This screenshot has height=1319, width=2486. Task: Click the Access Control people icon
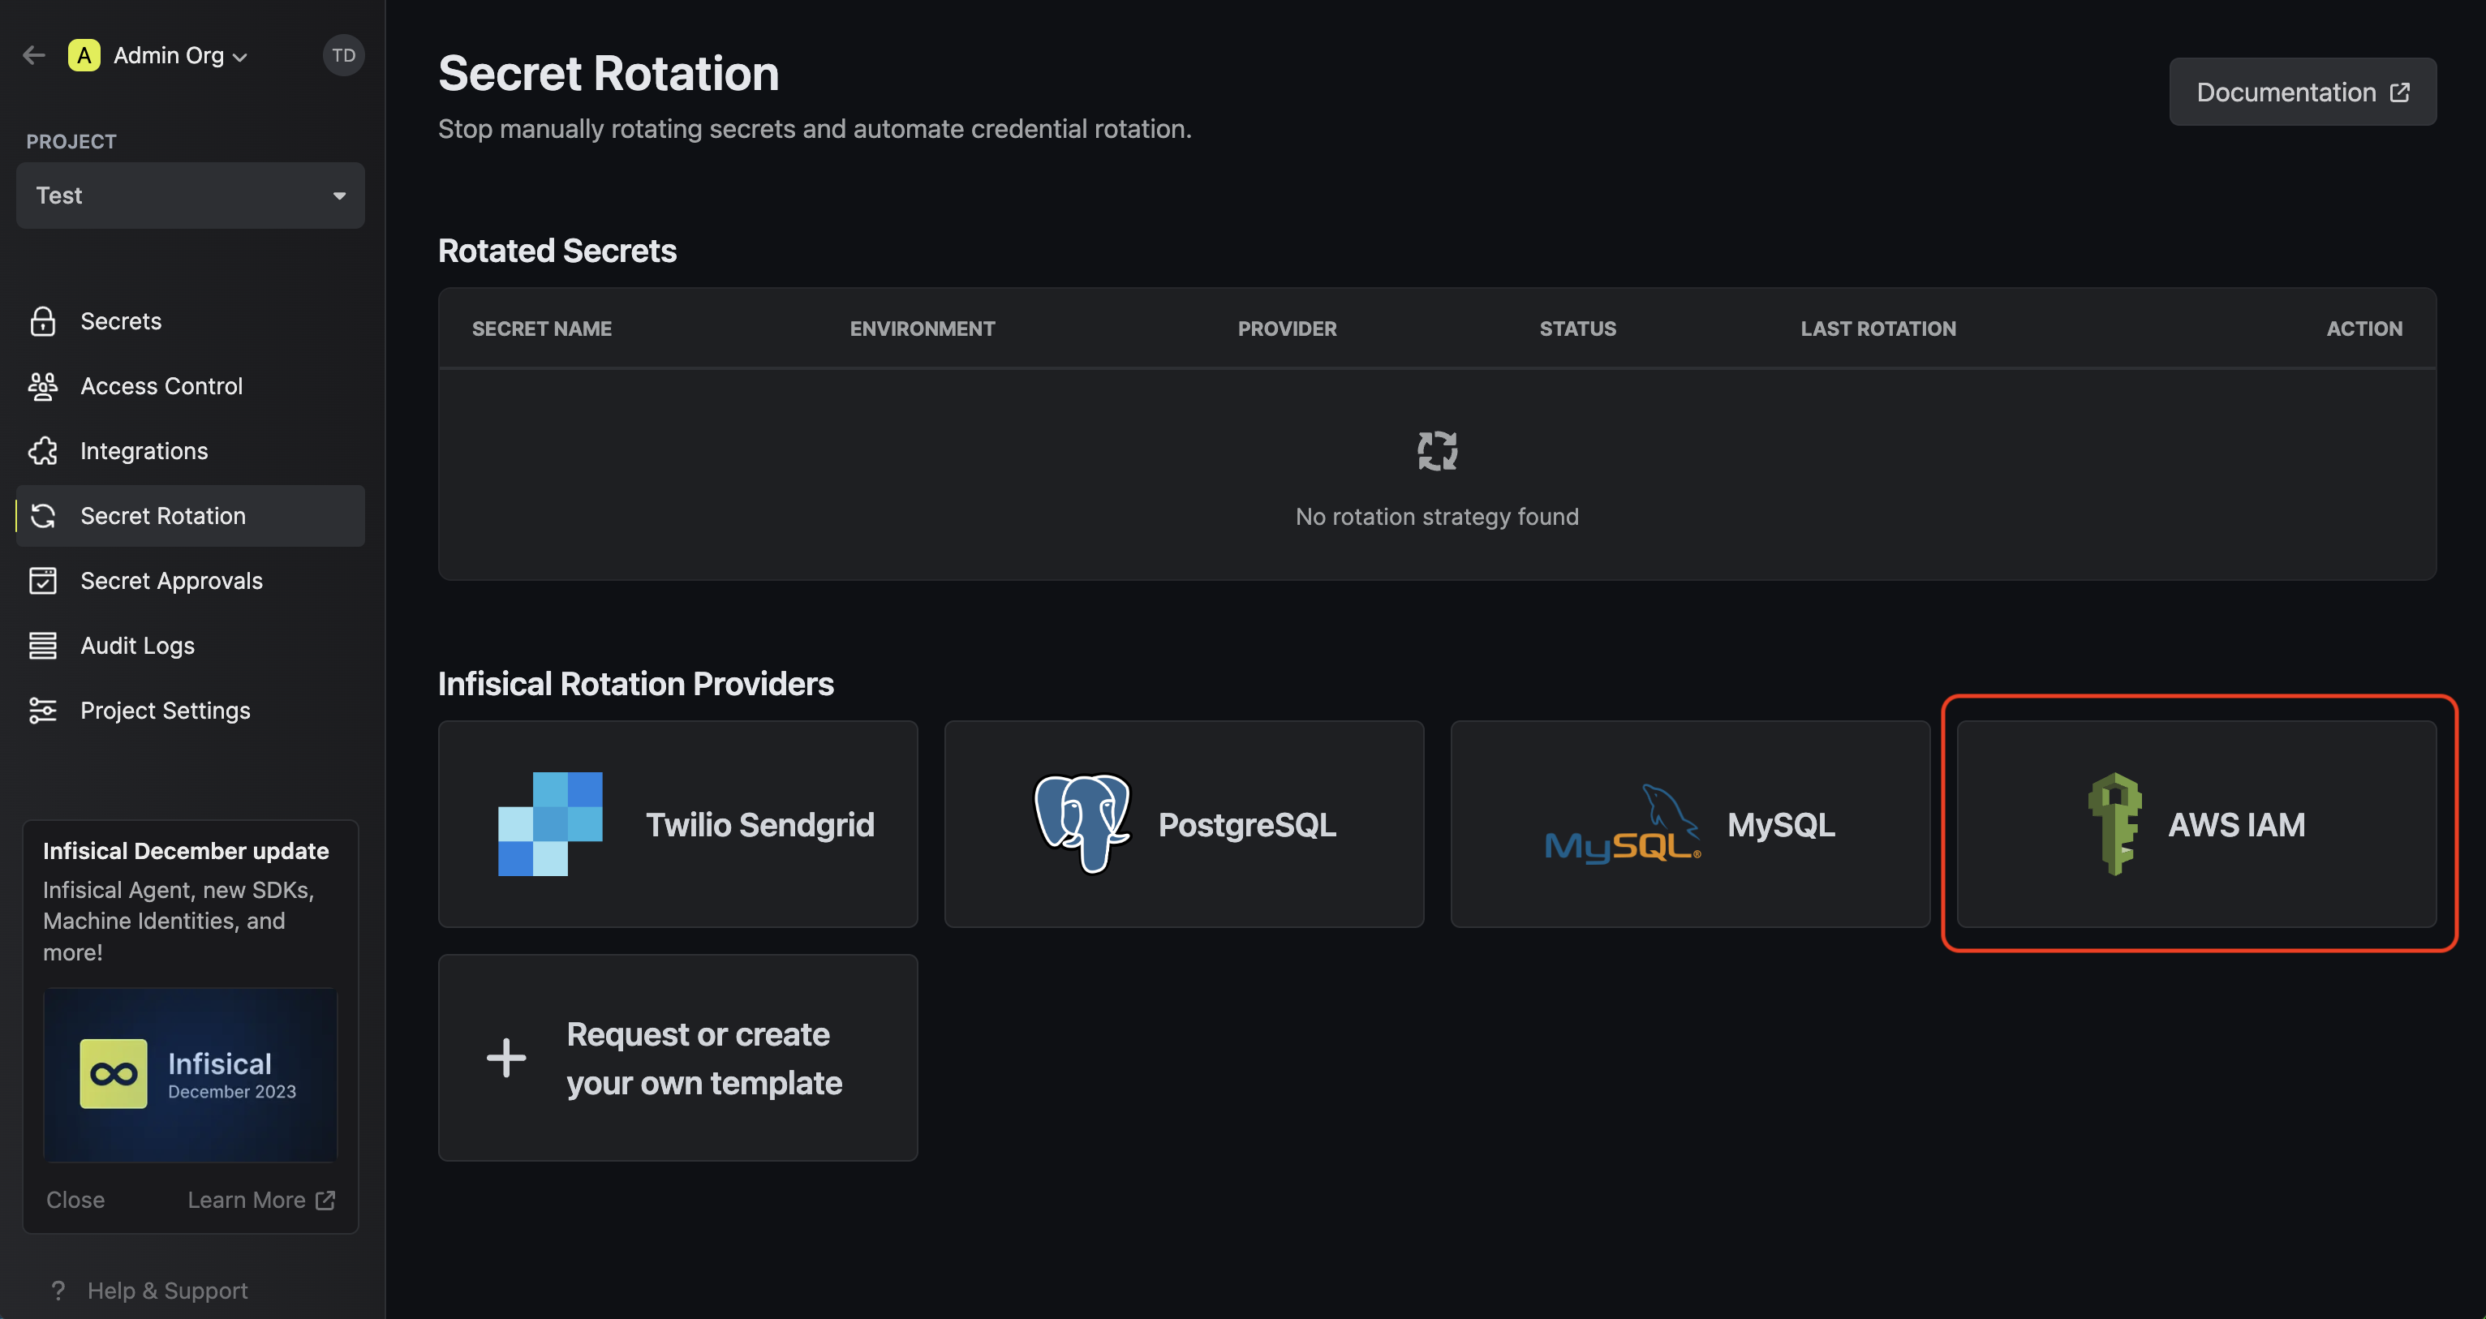point(42,386)
